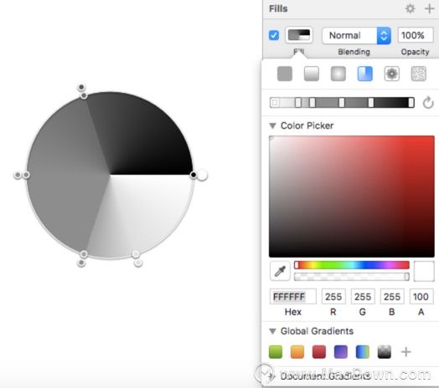
Task: Select the radial gradient fill type
Action: [338, 74]
